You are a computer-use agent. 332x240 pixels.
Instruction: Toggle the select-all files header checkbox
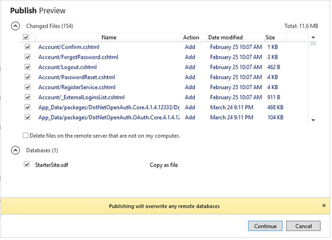[x=26, y=38]
